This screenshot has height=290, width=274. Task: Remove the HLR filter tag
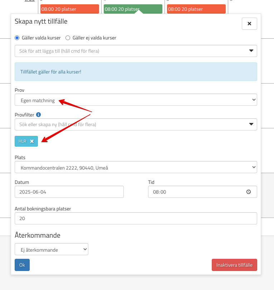32,141
